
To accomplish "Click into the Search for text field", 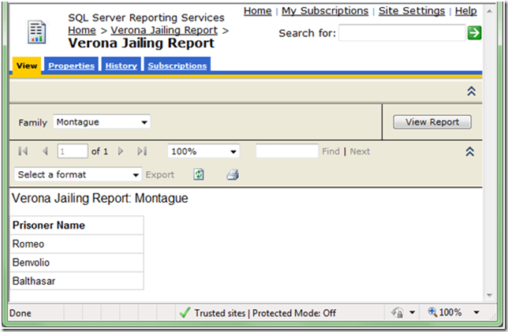I will point(402,32).
